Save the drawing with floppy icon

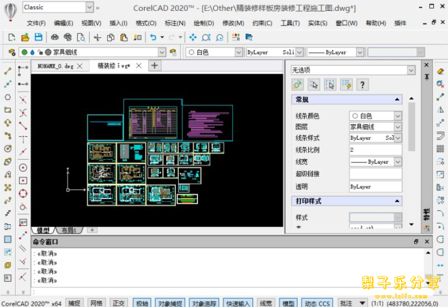(x=38, y=37)
